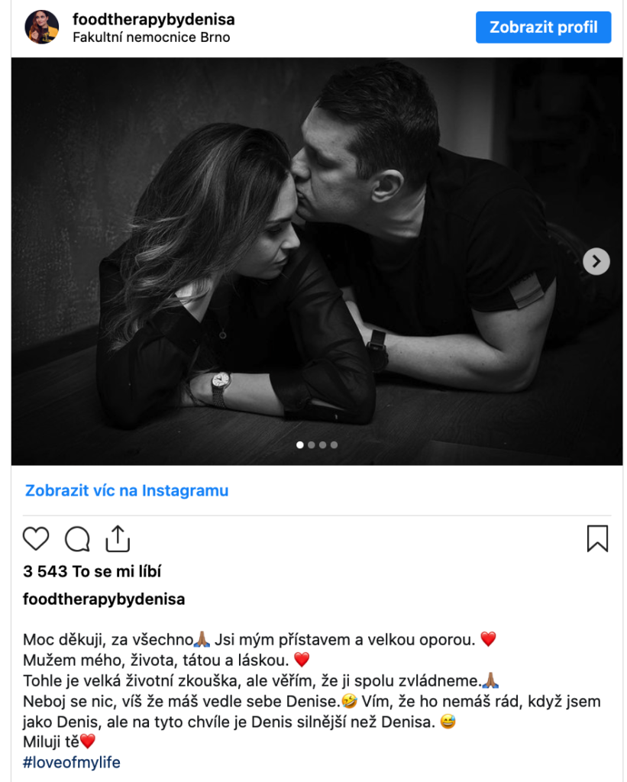The width and height of the screenshot is (627, 782).
Task: Click the Zobrazit profil button
Action: point(543,27)
